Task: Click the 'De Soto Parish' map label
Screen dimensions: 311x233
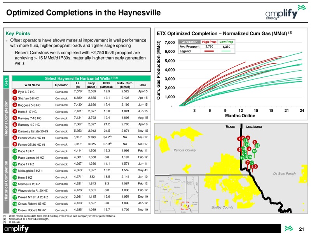Action: click(284, 173)
